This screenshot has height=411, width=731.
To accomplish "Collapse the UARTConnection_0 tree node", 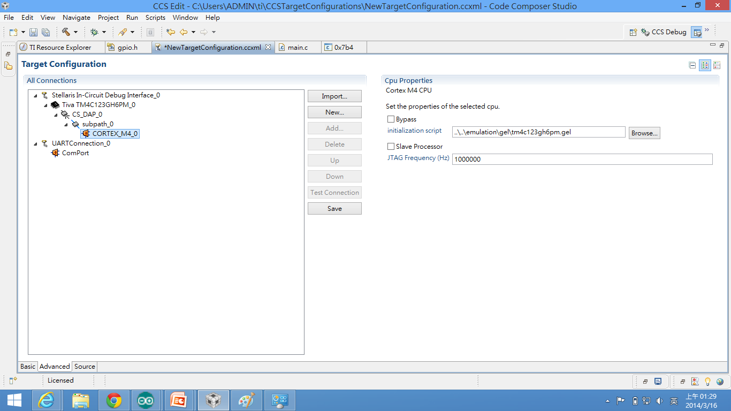I will click(36, 144).
